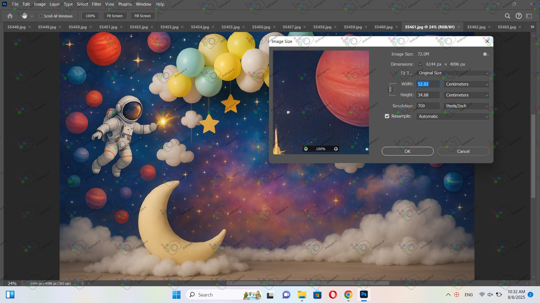
Task: Open the Resample Automatic method dropdown
Action: click(x=452, y=116)
